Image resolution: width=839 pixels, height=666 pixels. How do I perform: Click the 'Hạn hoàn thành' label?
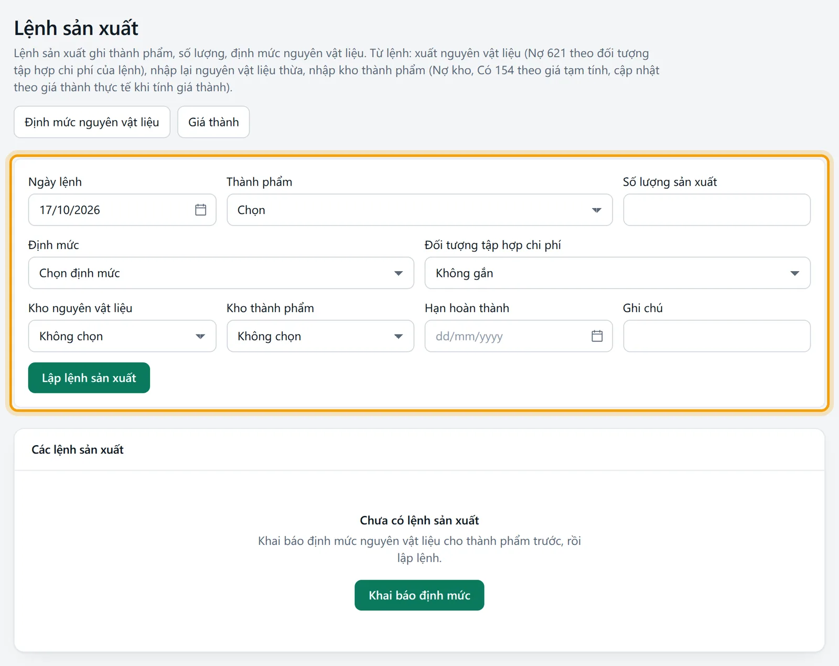click(467, 308)
